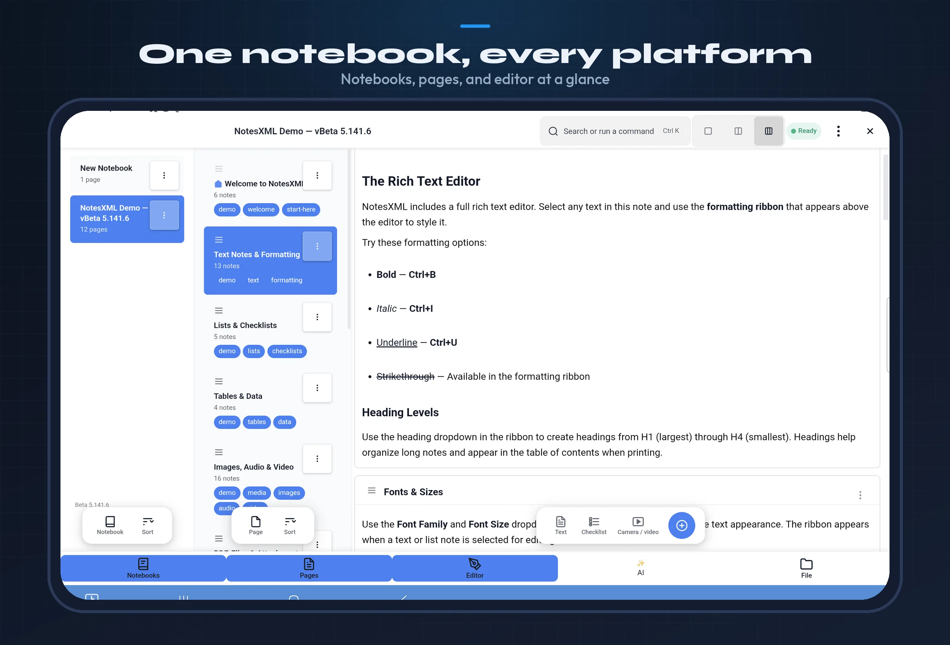This screenshot has width=950, height=645.
Task: Click the Strikethrough example text
Action: (405, 376)
